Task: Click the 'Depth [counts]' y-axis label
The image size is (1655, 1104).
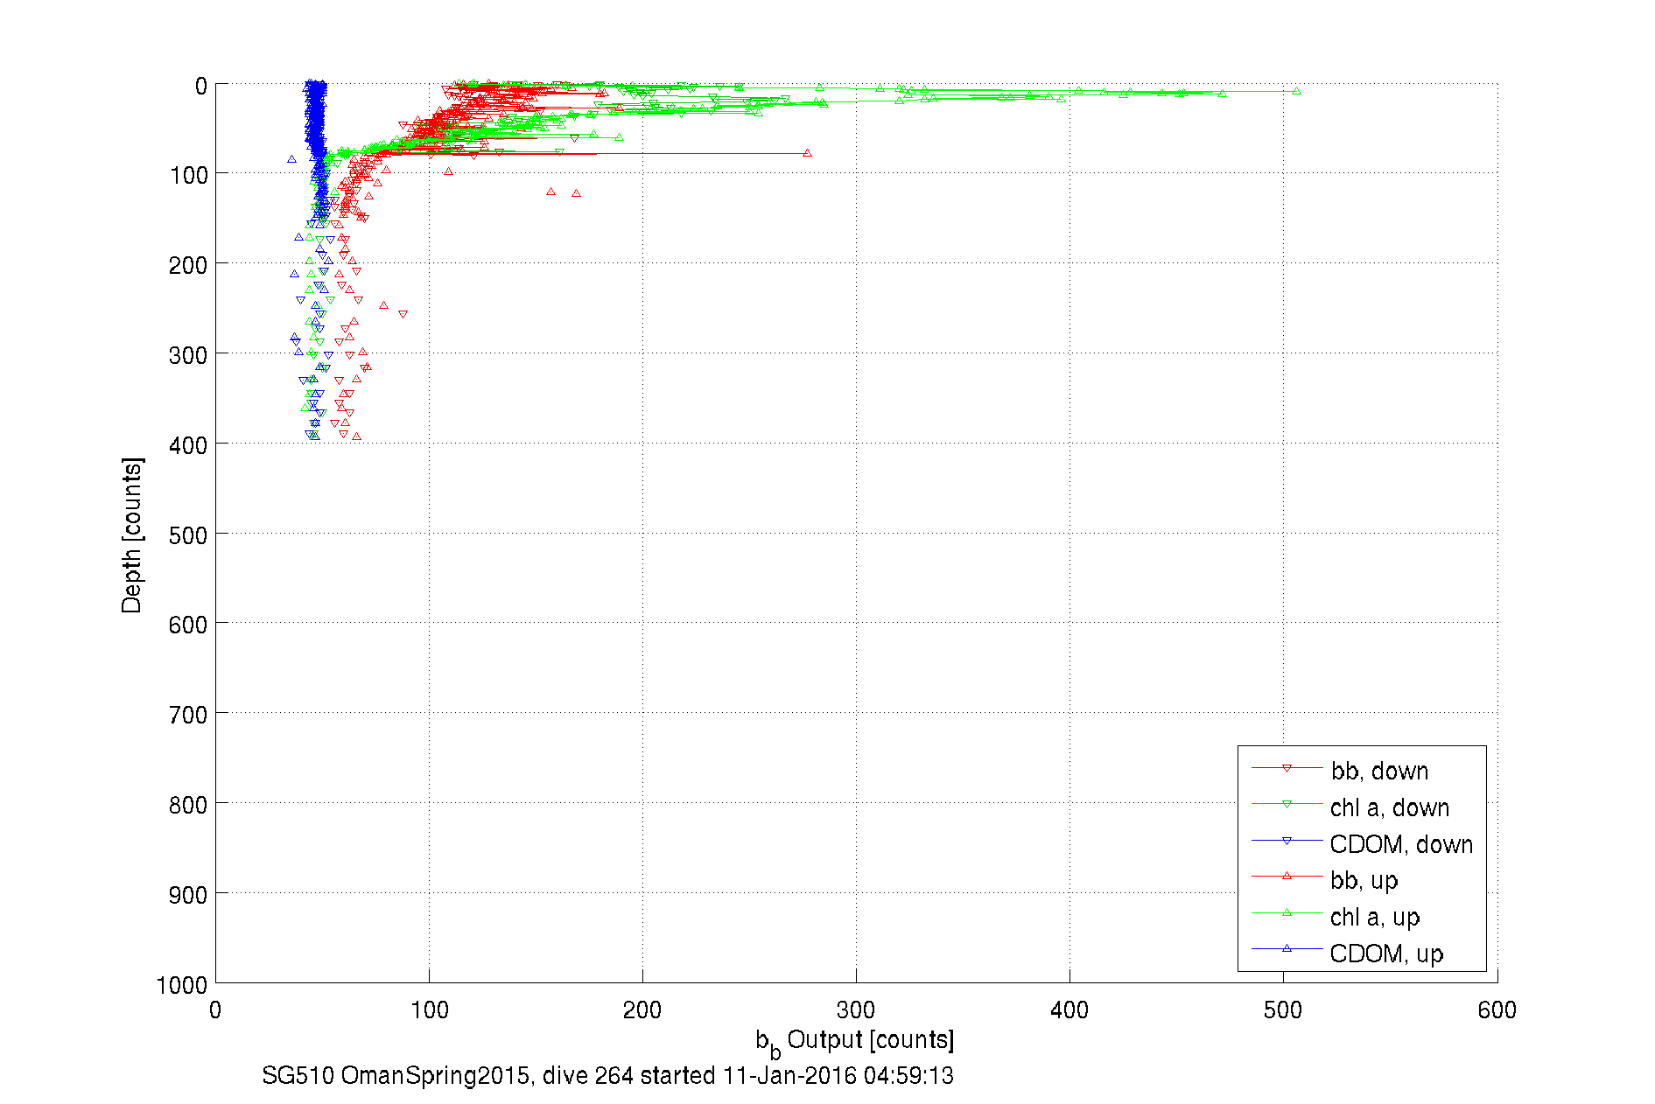Action: click(132, 535)
